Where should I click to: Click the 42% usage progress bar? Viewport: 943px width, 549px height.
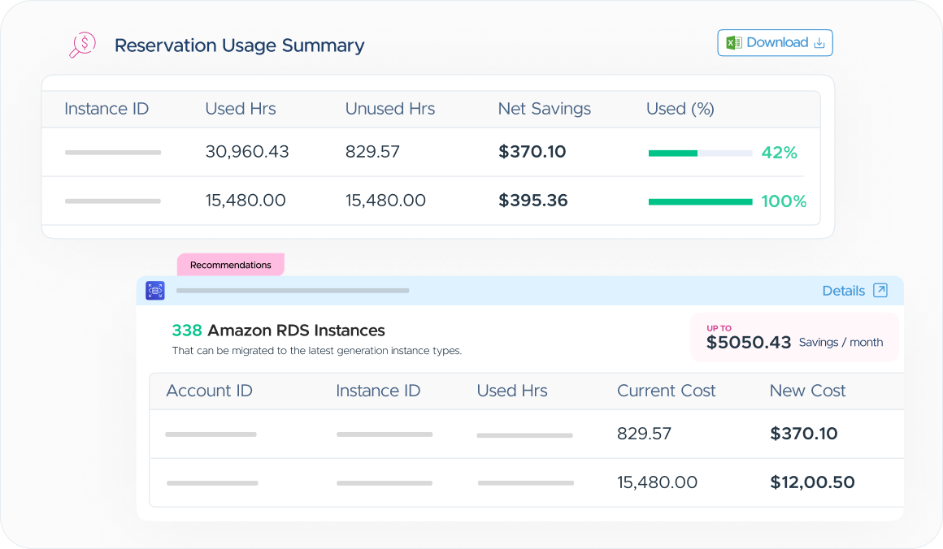pos(700,153)
